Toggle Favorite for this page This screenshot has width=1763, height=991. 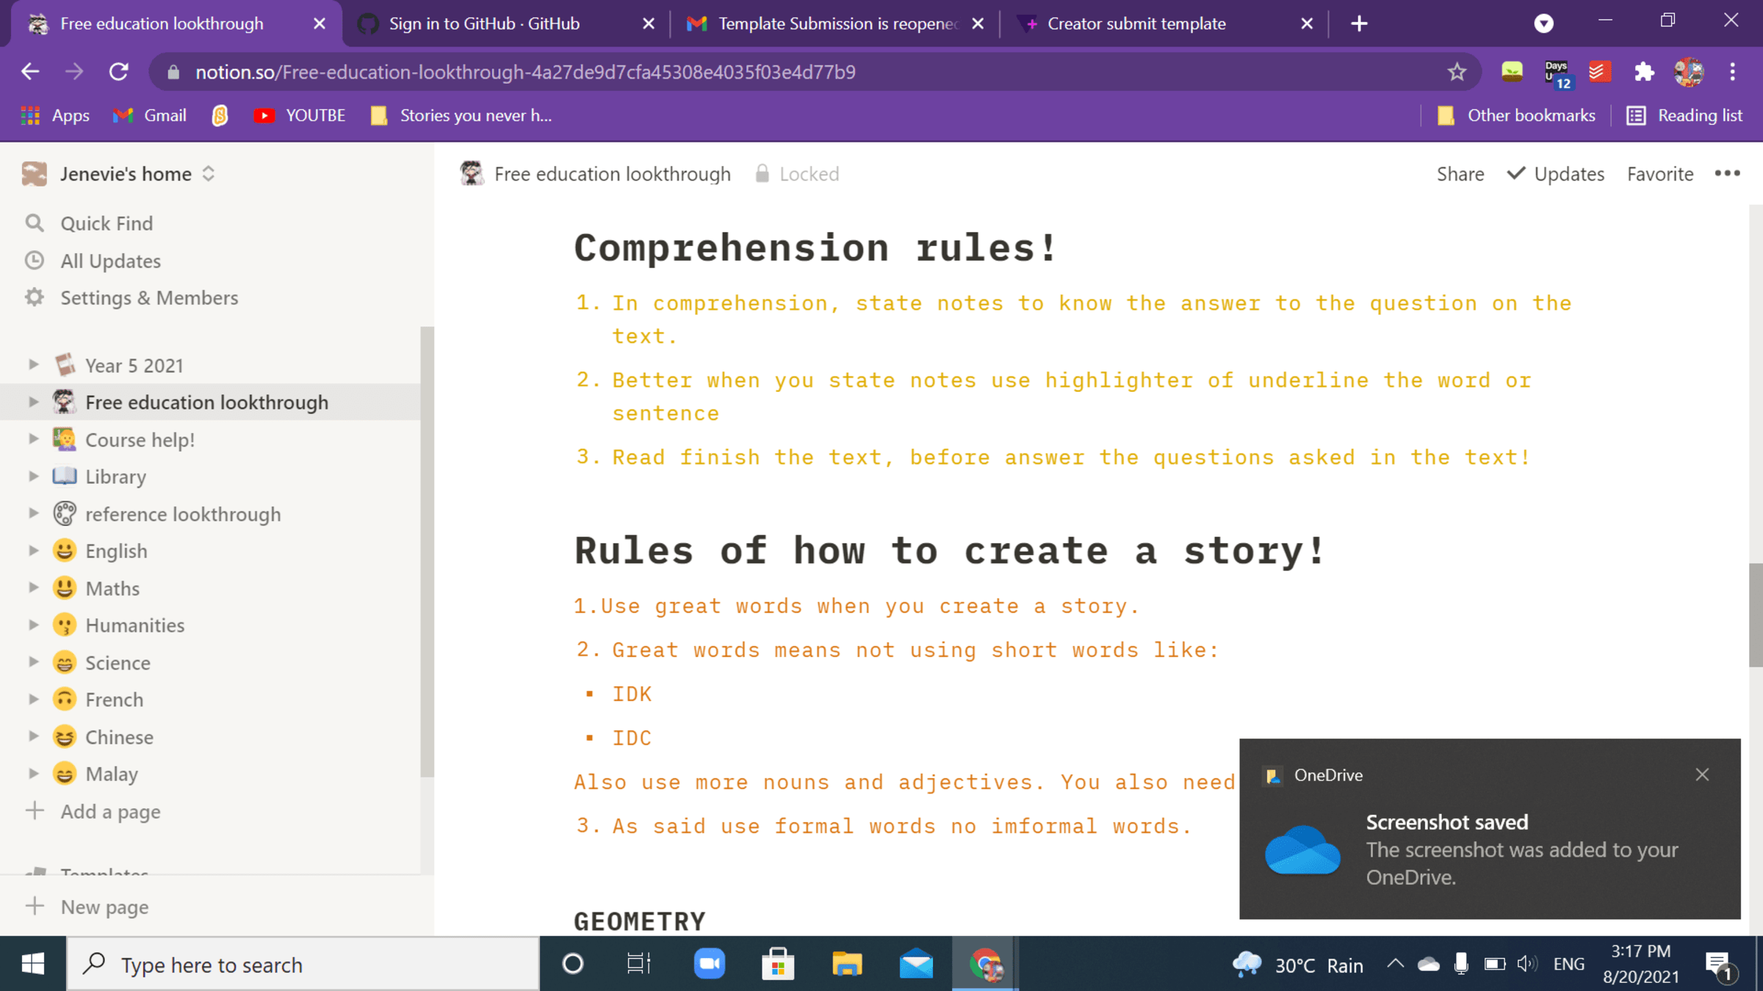point(1659,174)
